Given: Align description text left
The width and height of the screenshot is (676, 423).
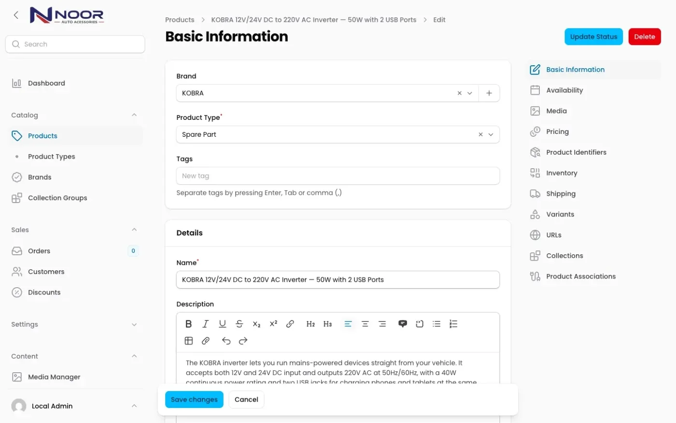Looking at the screenshot, I should (348, 324).
